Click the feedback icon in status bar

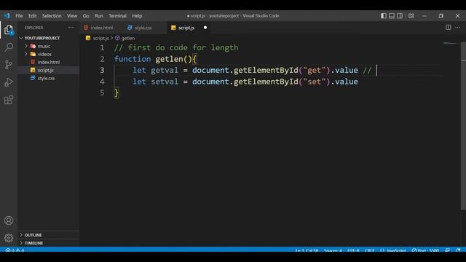click(x=447, y=250)
